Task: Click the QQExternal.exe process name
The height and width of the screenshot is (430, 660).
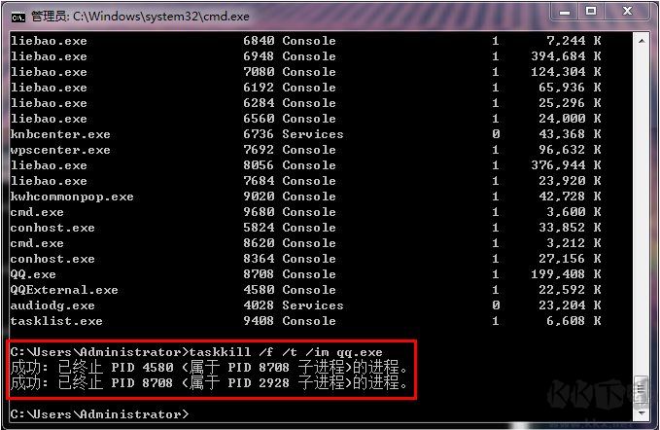Action: 64,290
